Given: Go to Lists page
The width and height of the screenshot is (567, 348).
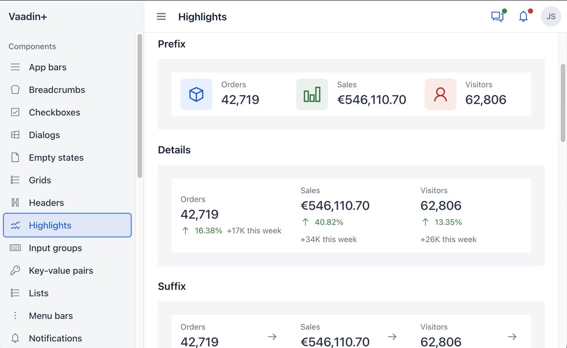Looking at the screenshot, I should tap(67, 293).
